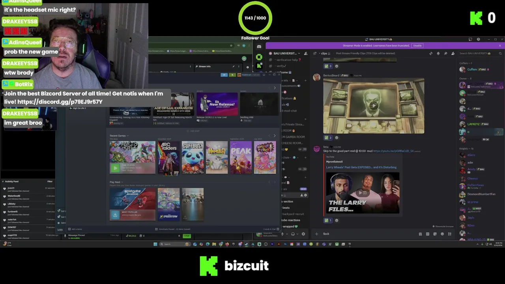The width and height of the screenshot is (505, 284).
Task: Add reaction to BeniusBeard video message
Action: click(337, 138)
